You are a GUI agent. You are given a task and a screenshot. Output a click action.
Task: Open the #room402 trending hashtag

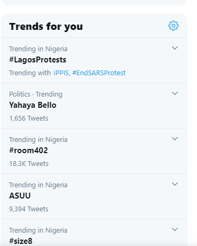coord(28,150)
